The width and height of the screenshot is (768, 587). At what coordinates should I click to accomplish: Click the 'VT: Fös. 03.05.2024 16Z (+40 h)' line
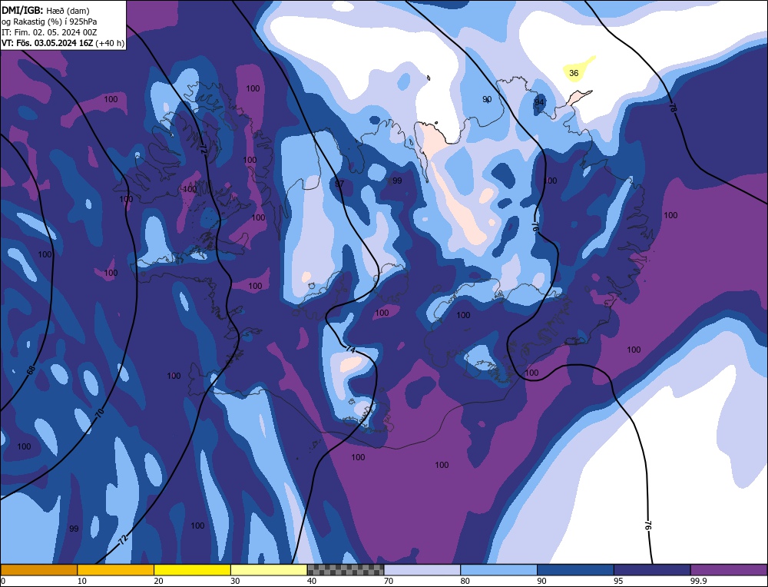tap(63, 43)
